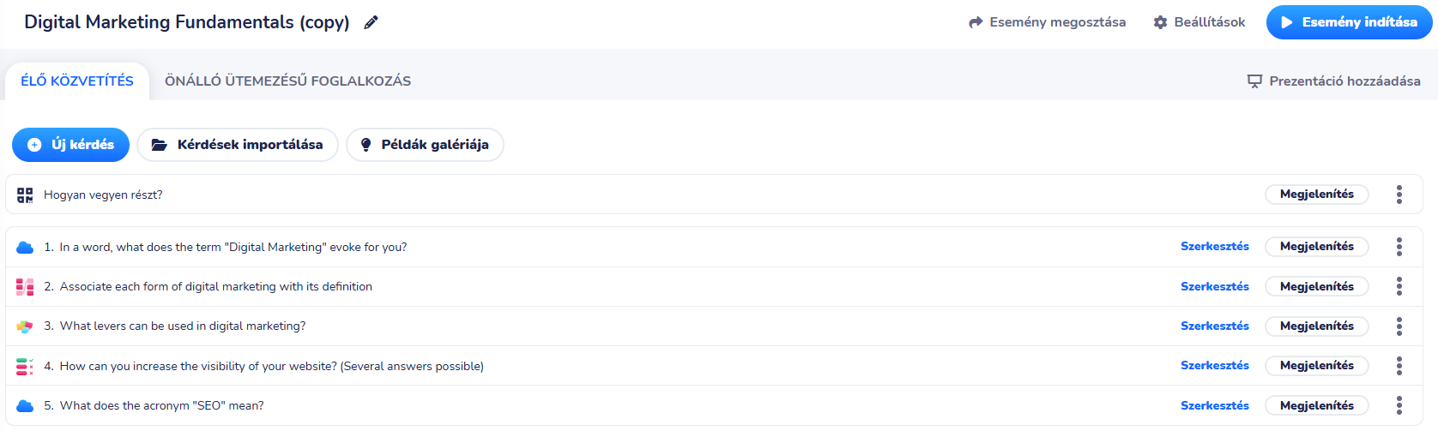Add a new question with Új kérdés
This screenshot has height=431, width=1438.
click(70, 145)
